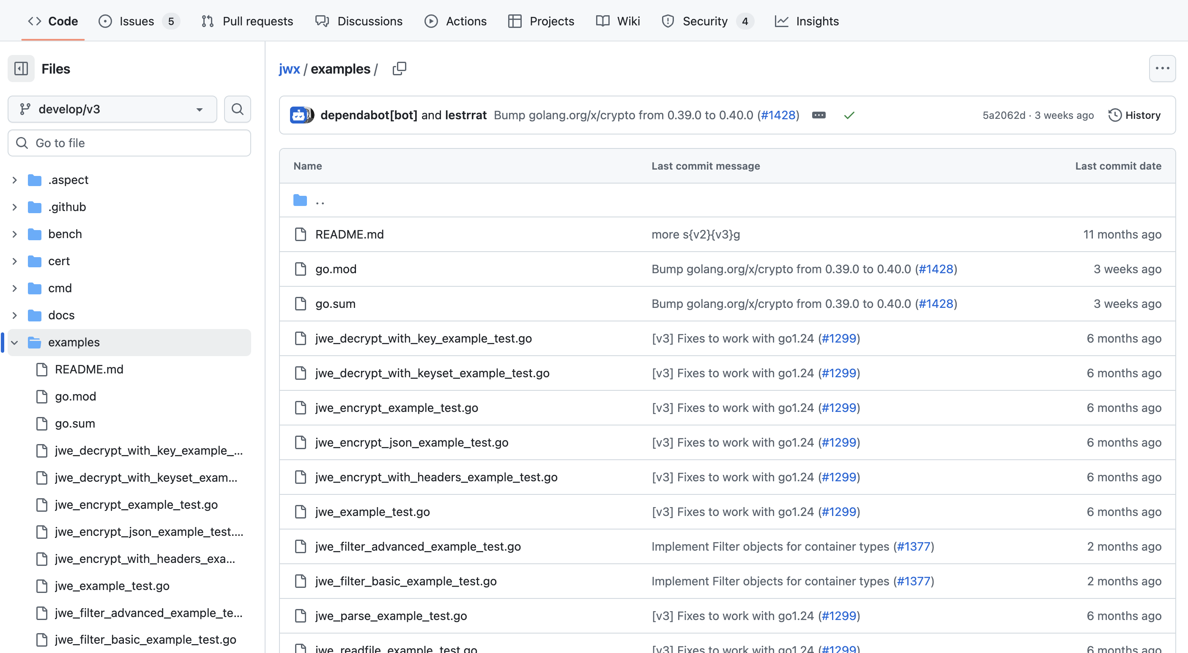The width and height of the screenshot is (1188, 653).
Task: Open History via the clock icon
Action: click(1115, 115)
